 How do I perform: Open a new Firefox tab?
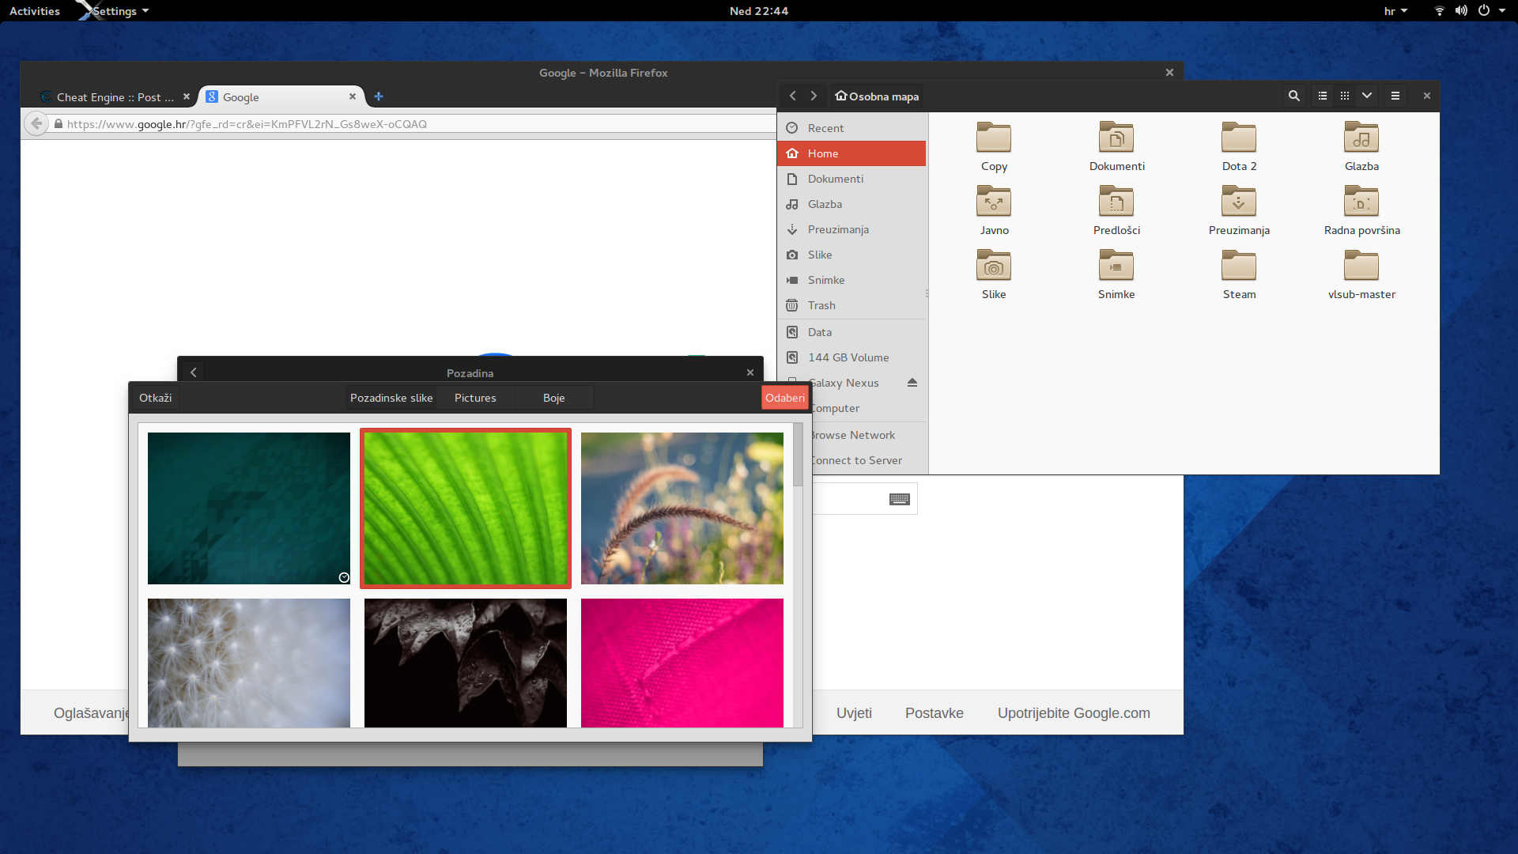(379, 96)
